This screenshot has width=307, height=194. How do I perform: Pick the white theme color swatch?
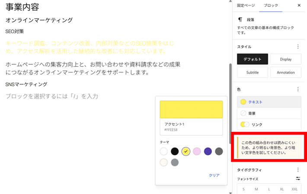164,151
